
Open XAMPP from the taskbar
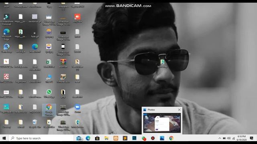(x=116, y=138)
